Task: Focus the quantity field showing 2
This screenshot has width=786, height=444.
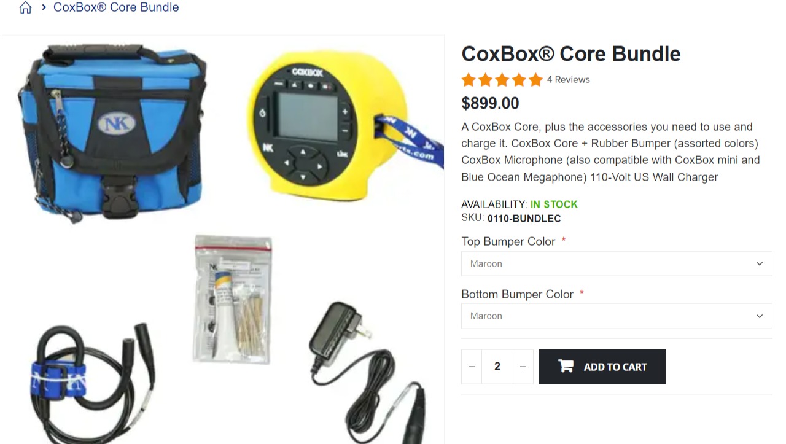Action: click(497, 367)
